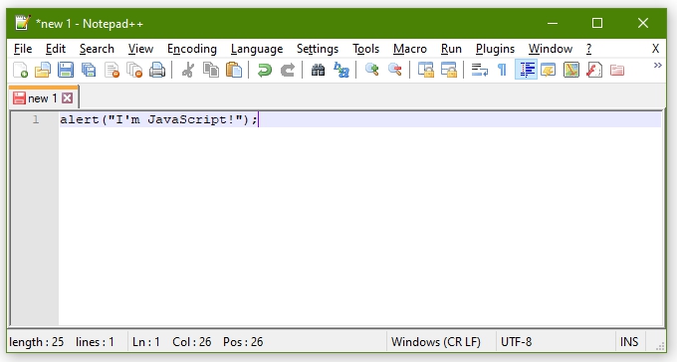677x362 pixels.
Task: Open the Settings menu
Action: click(318, 49)
